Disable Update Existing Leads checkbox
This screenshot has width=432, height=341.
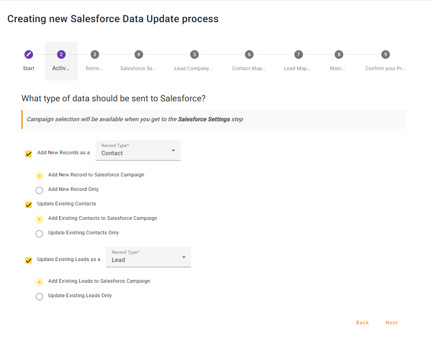coord(29,260)
